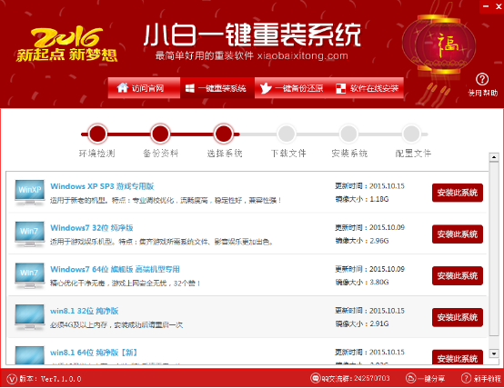504x388 pixels.
Task: Click the scrollbar up arrow
Action: tap(493, 157)
